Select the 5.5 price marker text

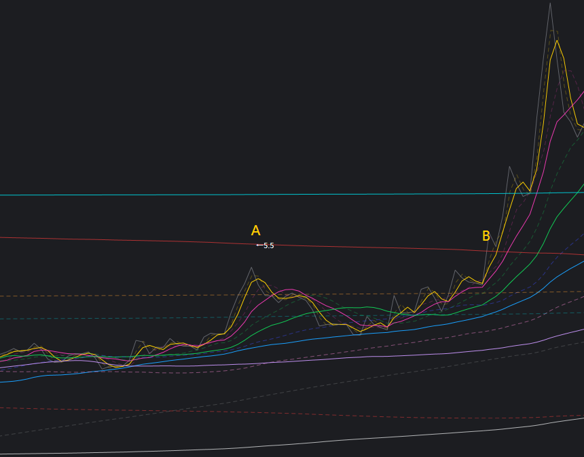[x=269, y=245]
